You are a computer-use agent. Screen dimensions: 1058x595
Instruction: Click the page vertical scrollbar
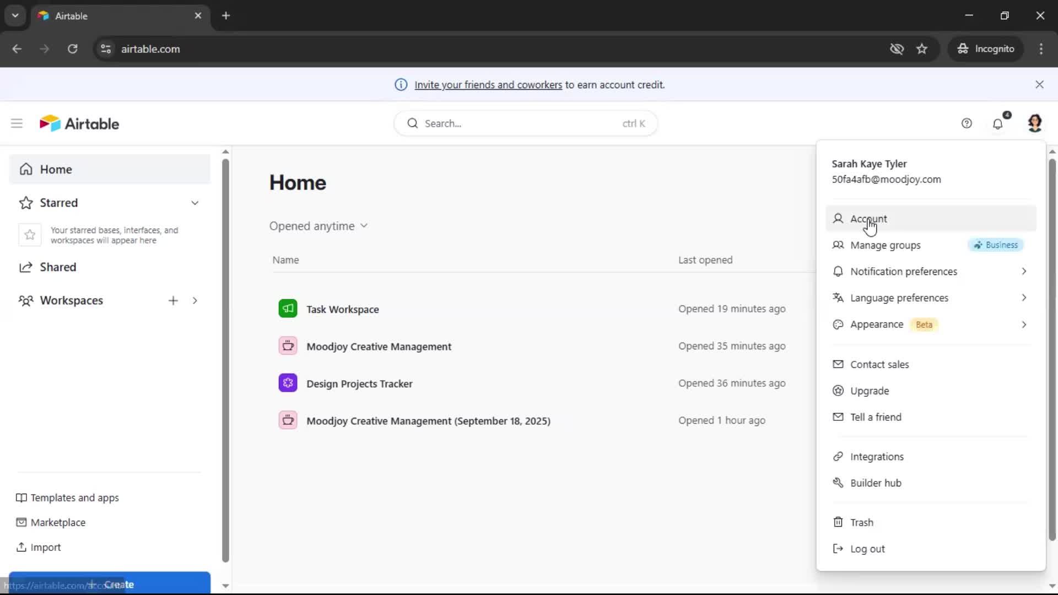pyautogui.click(x=1052, y=350)
